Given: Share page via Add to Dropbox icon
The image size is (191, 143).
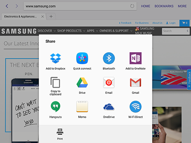Looking at the screenshot, I should coord(55,58).
